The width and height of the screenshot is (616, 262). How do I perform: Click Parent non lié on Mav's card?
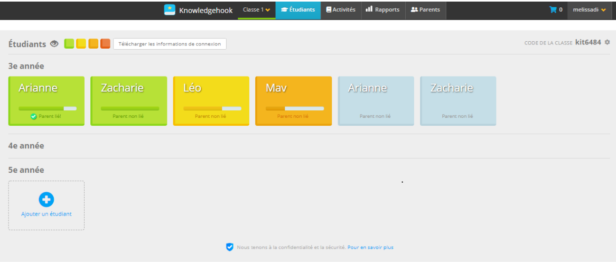[293, 116]
